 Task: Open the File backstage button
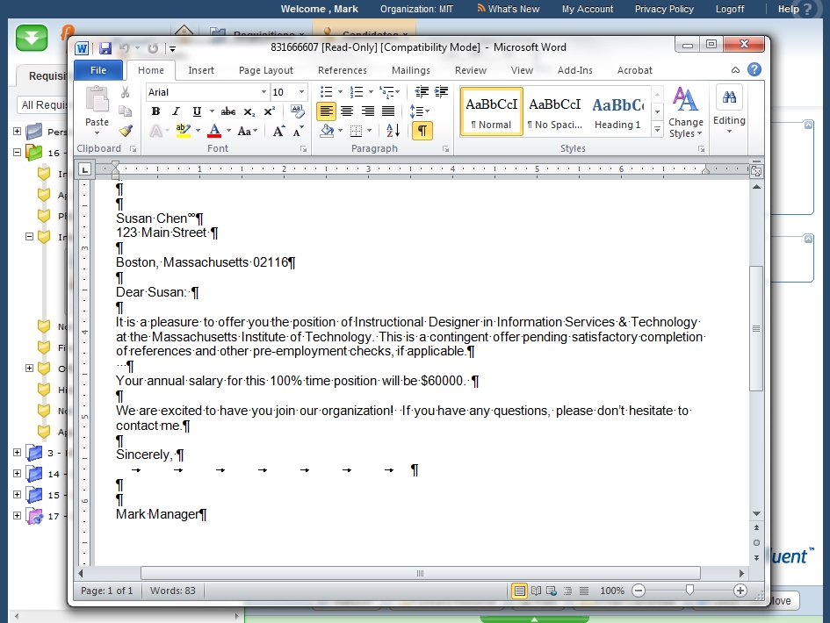[98, 70]
